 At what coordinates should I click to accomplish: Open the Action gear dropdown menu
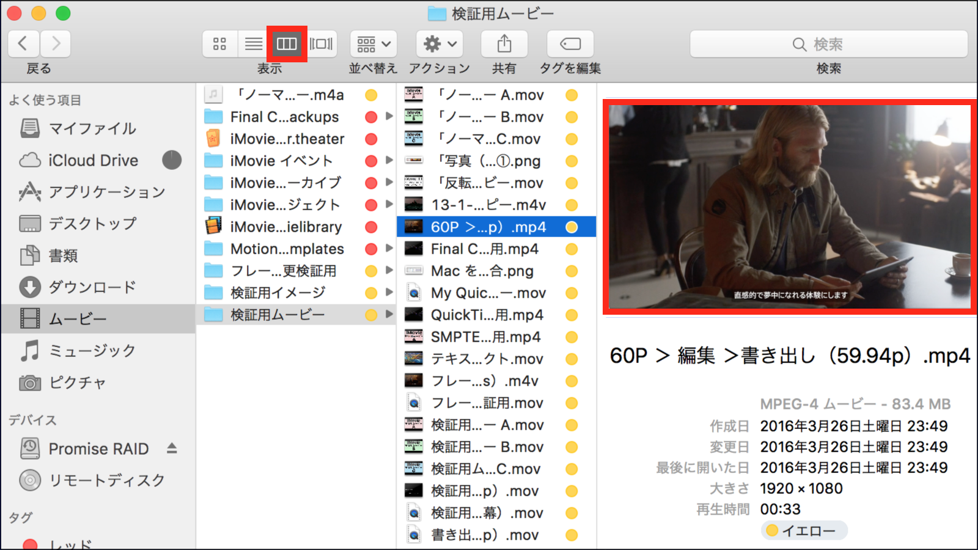point(439,44)
